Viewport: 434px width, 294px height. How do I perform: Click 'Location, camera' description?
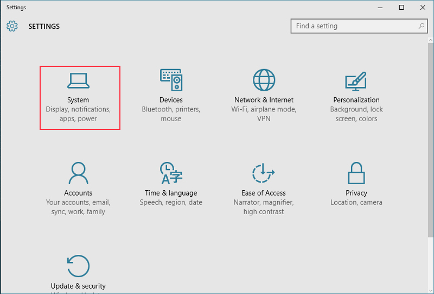point(356,203)
